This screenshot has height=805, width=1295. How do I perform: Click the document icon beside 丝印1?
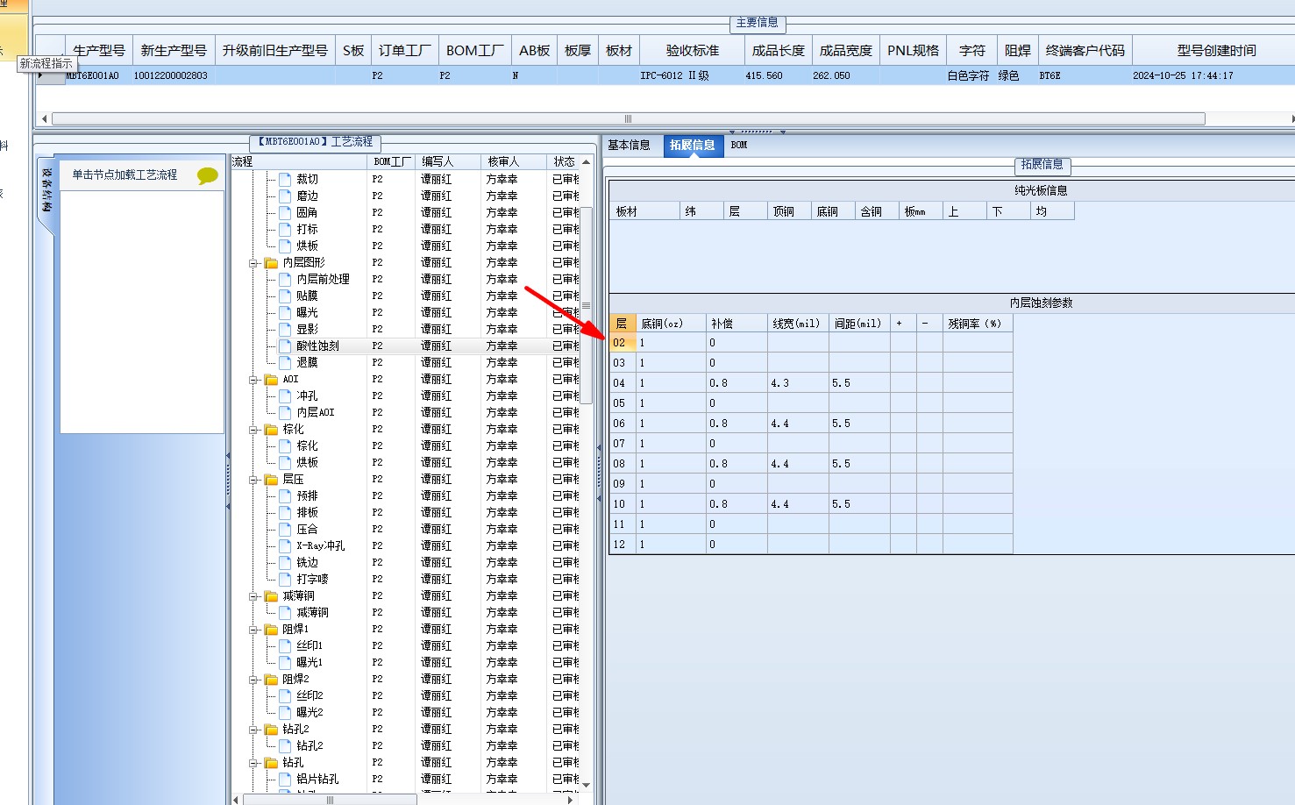[x=285, y=645]
